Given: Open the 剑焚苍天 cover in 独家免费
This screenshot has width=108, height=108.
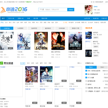Looking at the screenshot, I should coord(88,35).
